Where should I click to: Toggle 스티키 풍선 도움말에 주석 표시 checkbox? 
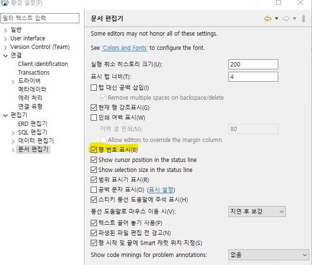[94, 199]
